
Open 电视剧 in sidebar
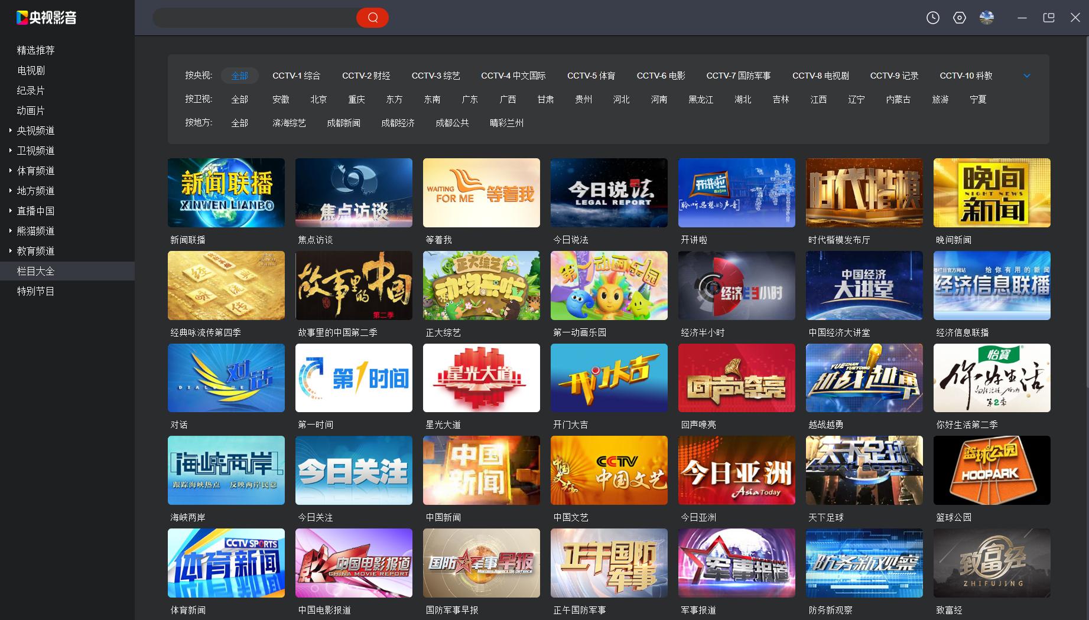(31, 70)
